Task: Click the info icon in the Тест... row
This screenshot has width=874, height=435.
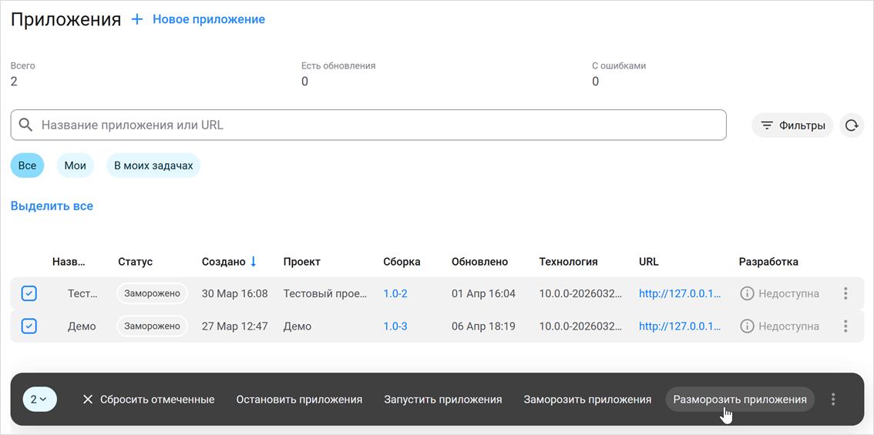Action: coord(747,293)
